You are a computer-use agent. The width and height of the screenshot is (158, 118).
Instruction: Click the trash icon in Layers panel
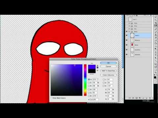point(150,98)
